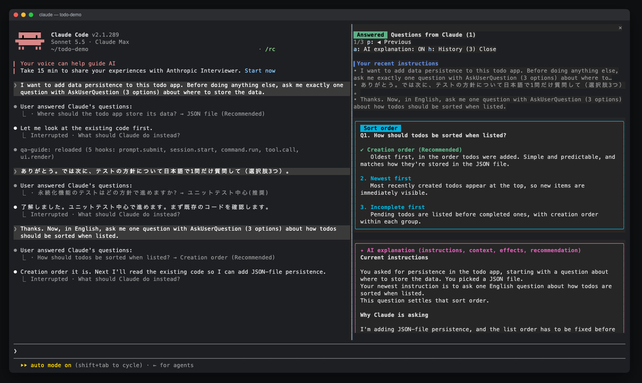
Task: Open the 'Start now' interviewer link
Action: pyautogui.click(x=260, y=71)
